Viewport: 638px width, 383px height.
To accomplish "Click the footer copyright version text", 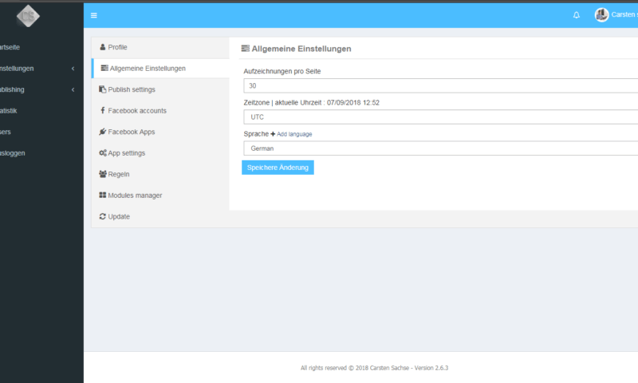I will pos(374,368).
